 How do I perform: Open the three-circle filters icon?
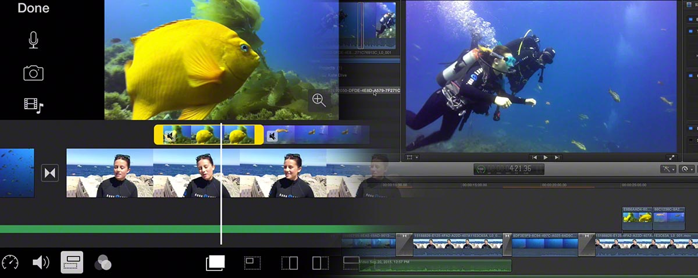pos(102,262)
